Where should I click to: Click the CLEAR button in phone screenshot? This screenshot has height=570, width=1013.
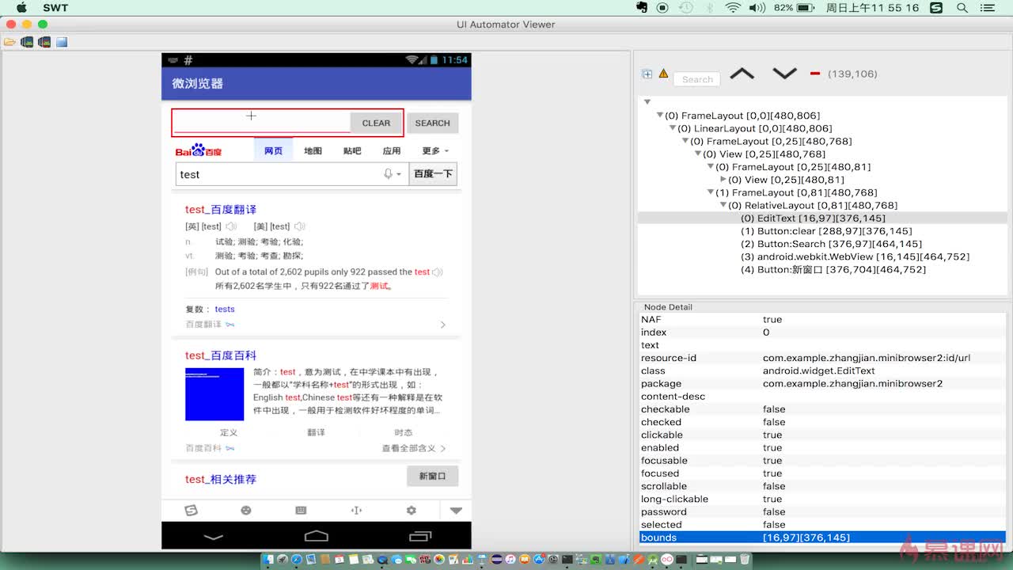[x=376, y=123]
